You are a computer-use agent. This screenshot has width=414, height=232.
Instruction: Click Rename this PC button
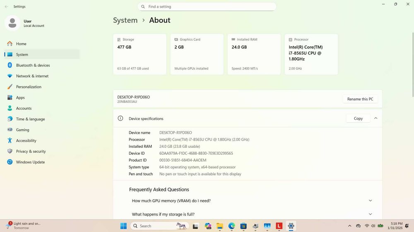pyautogui.click(x=360, y=99)
